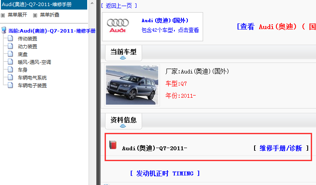The width and height of the screenshot is (316, 185).
Task: Click the page icon next to 传动装置
Action: coord(10,38)
